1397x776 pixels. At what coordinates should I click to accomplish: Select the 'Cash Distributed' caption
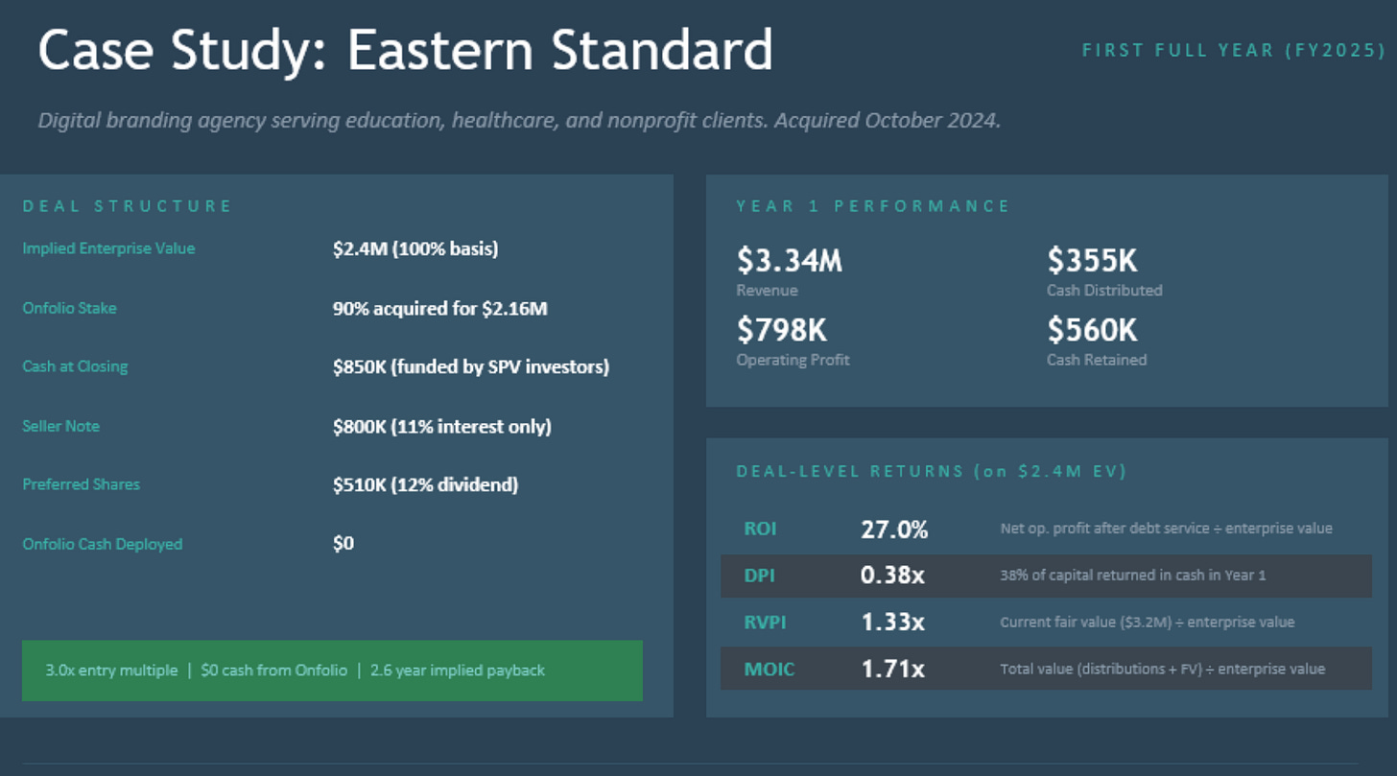point(1104,291)
